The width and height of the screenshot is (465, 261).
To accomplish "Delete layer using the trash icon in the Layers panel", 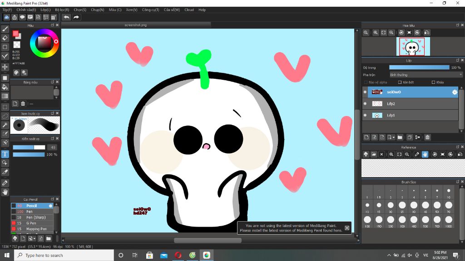I will 427,137.
